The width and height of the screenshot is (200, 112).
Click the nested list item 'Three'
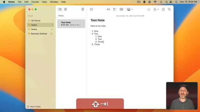[101, 42]
